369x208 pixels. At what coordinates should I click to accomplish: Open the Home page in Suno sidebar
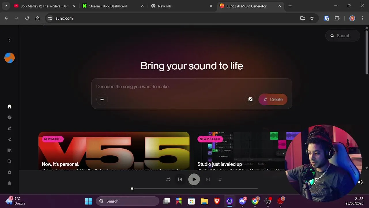click(10, 107)
